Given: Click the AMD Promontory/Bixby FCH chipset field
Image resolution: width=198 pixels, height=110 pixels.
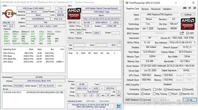Looking at the screenshot, I should tap(39, 81).
